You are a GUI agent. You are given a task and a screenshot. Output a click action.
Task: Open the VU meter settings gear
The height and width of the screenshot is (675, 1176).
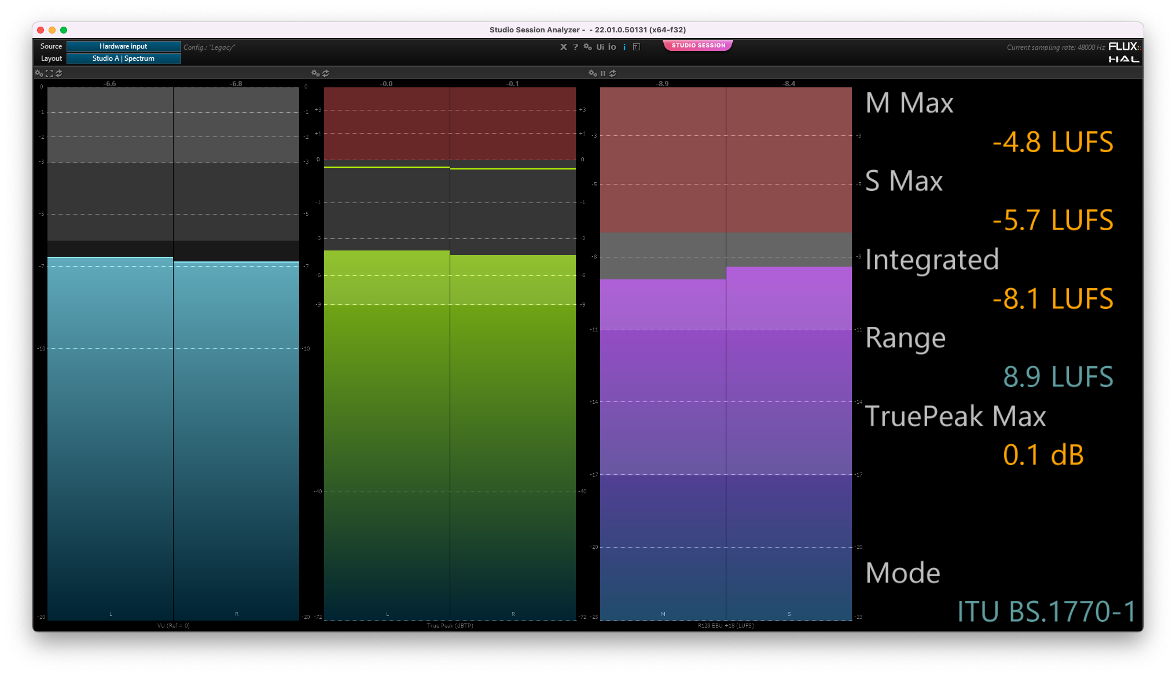coord(39,73)
